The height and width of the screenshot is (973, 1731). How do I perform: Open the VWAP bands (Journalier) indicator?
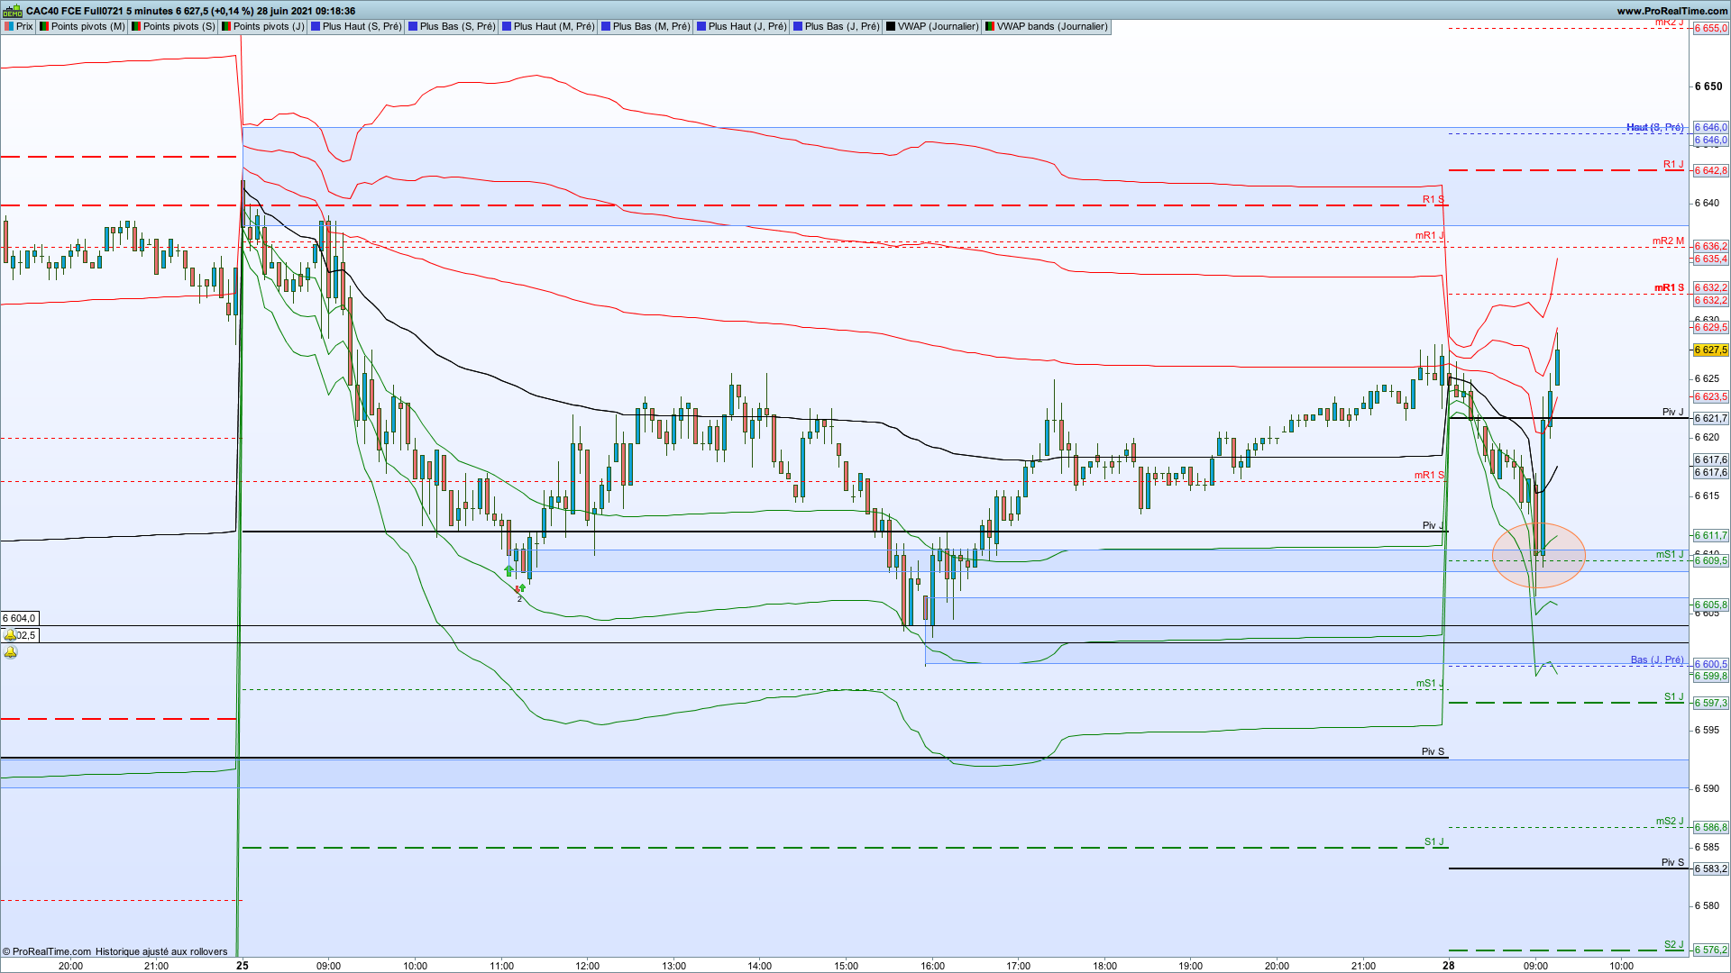1051,27
